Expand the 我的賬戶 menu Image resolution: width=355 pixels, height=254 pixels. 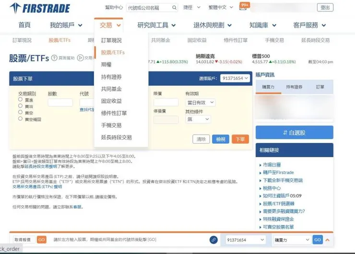point(66,25)
